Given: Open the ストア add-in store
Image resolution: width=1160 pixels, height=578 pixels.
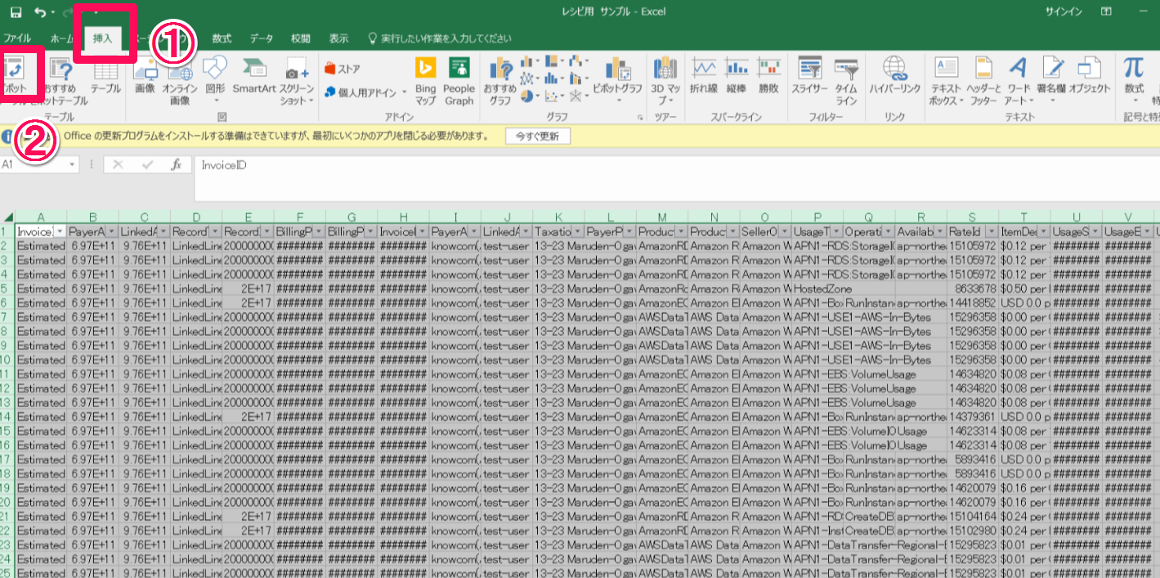Looking at the screenshot, I should coord(343,69).
